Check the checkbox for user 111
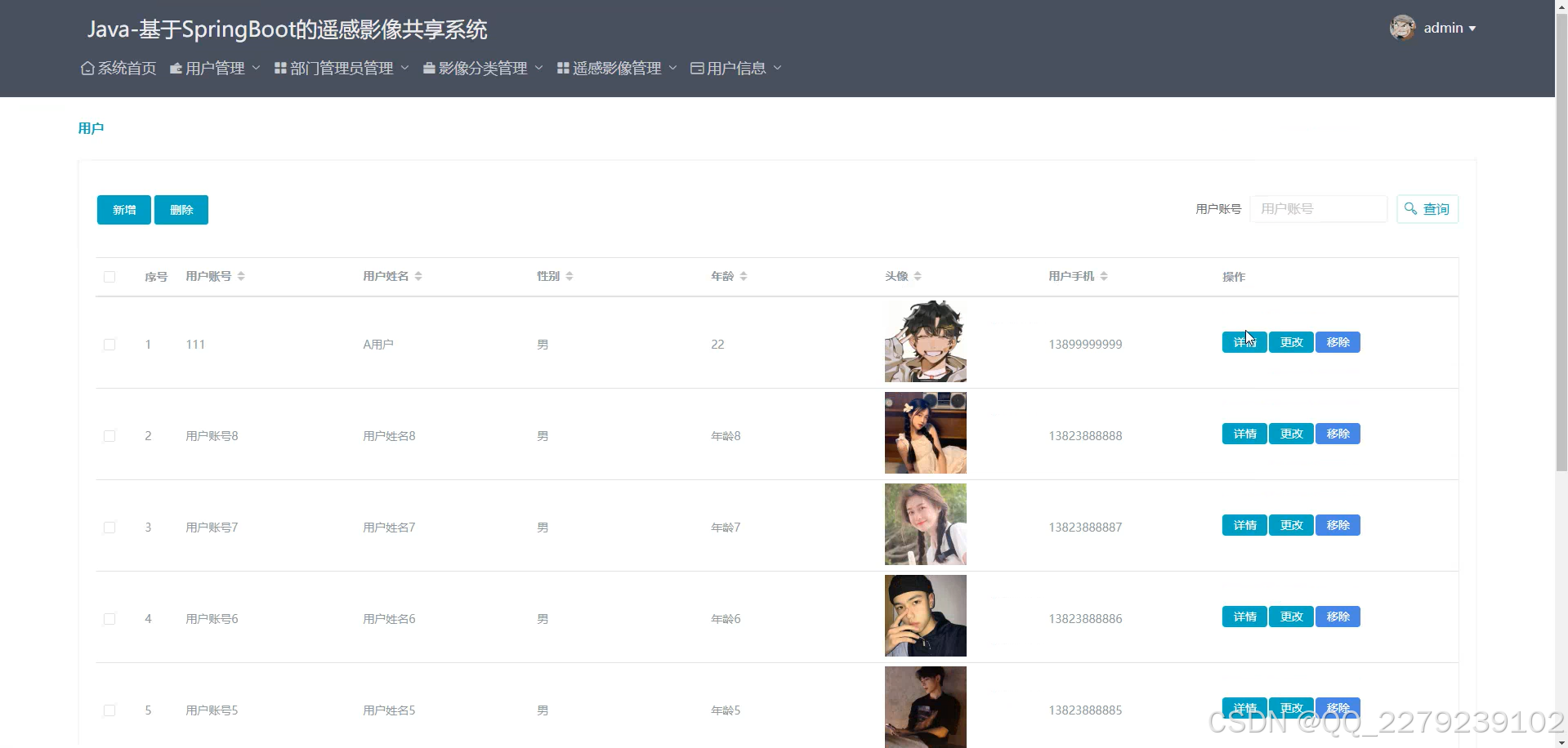Viewport: 1568px width, 748px height. click(x=109, y=344)
